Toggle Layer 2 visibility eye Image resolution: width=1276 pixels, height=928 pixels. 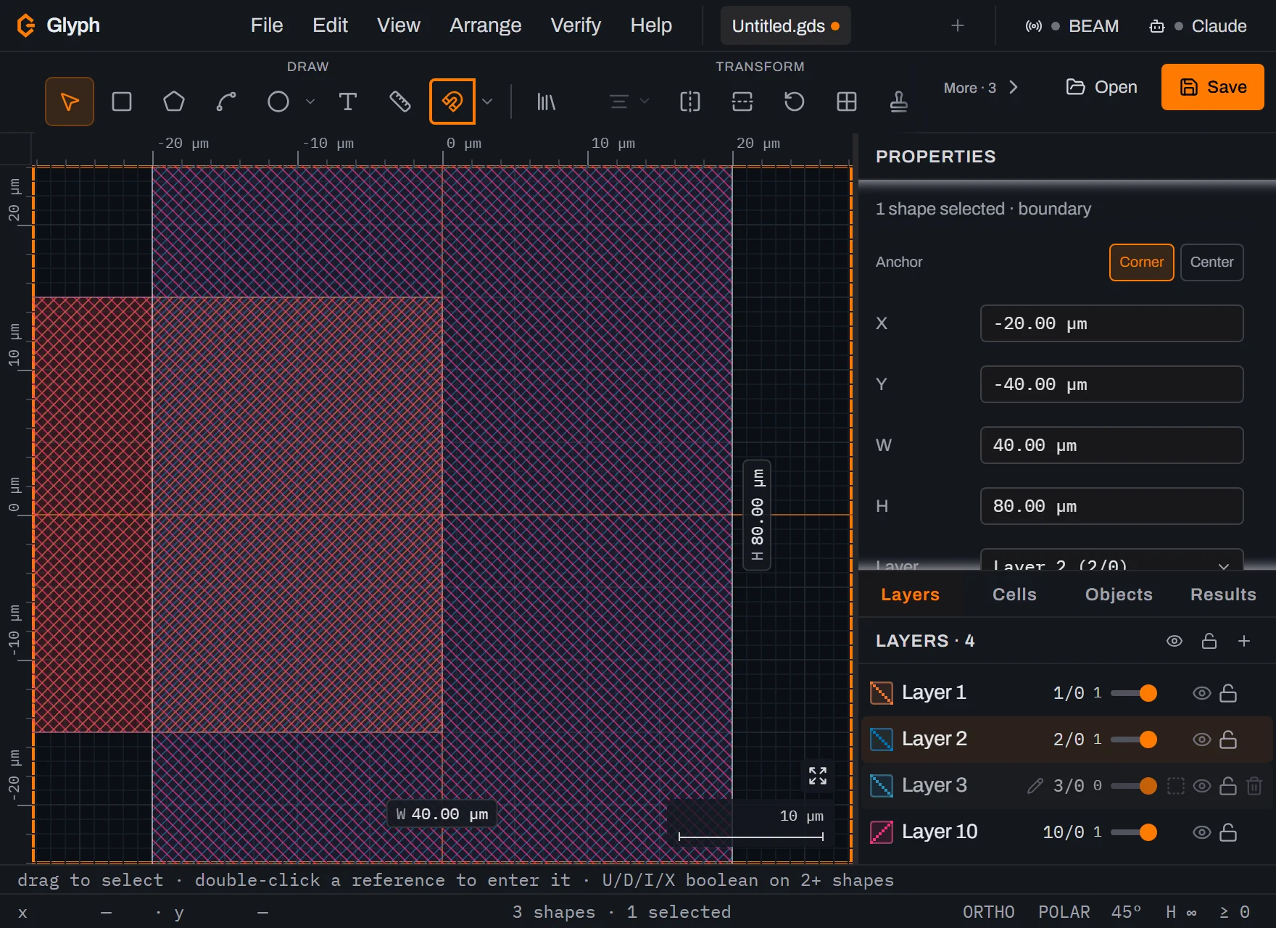(x=1202, y=739)
